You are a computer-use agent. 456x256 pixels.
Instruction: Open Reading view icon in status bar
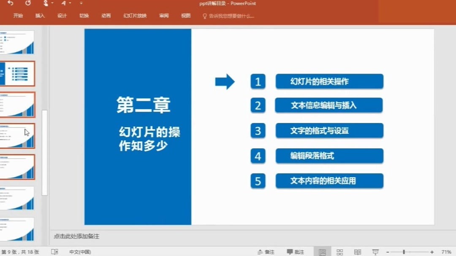358,252
